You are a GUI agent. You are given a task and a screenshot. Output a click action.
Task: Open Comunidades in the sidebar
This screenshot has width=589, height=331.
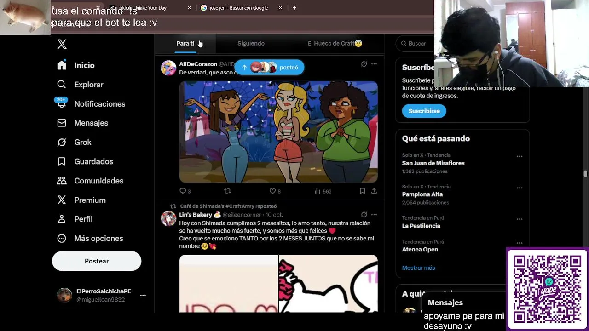[x=90, y=181]
